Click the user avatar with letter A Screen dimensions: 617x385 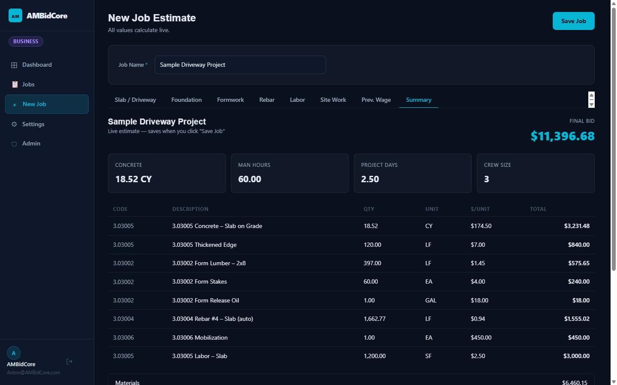coord(14,353)
